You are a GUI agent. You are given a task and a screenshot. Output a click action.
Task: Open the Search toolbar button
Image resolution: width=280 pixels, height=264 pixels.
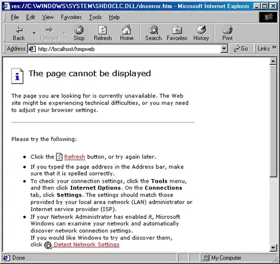tap(153, 33)
